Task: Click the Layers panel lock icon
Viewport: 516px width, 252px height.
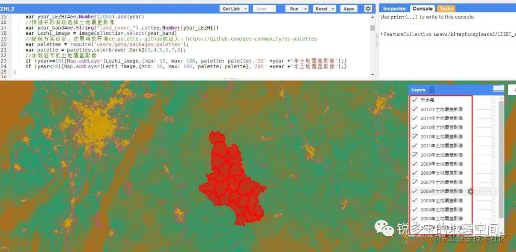Action: (x=432, y=90)
